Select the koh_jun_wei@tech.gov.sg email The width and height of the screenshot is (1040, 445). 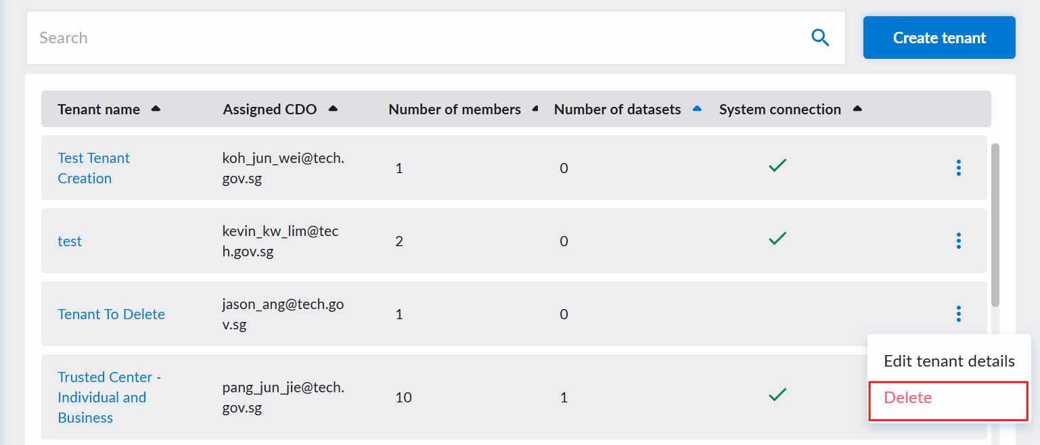(284, 168)
